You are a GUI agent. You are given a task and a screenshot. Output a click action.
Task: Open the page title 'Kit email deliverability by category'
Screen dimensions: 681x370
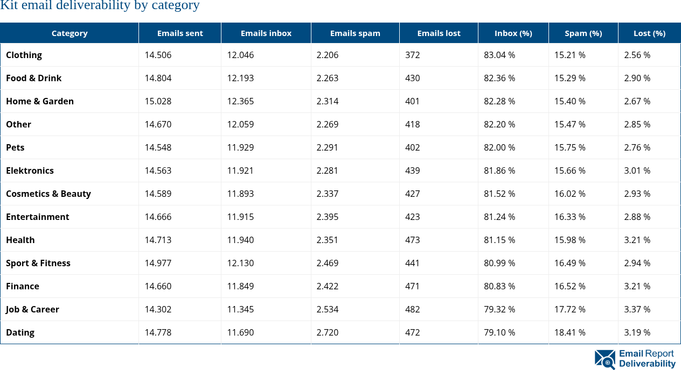(100, 6)
